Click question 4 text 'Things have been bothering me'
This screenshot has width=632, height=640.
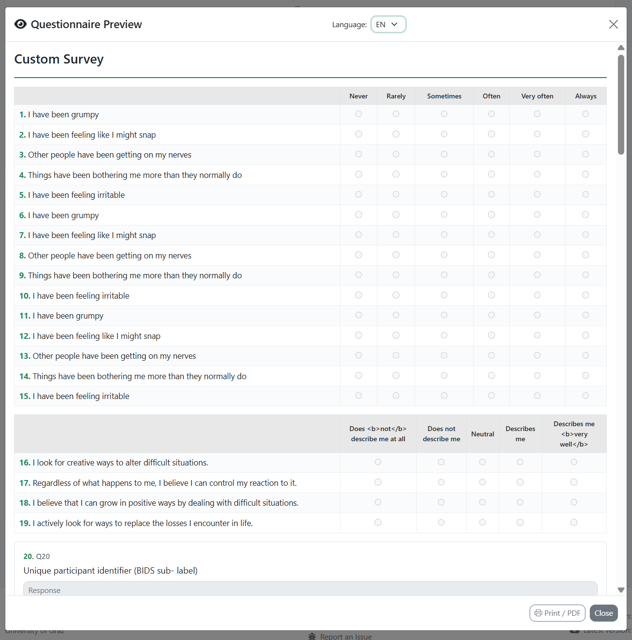pos(135,175)
